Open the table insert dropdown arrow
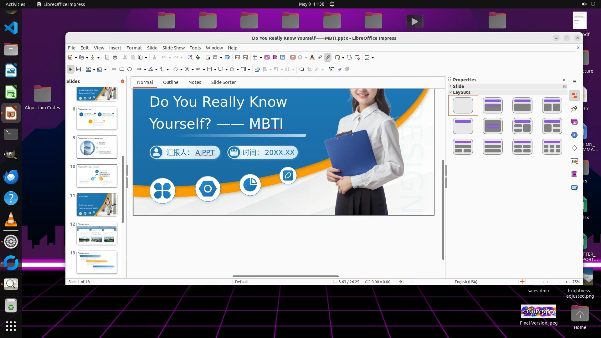This screenshot has height=338, width=601. click(x=261, y=58)
